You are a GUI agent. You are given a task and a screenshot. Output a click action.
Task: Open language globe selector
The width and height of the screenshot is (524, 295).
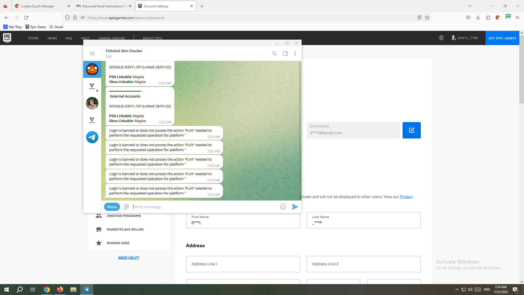point(441,38)
